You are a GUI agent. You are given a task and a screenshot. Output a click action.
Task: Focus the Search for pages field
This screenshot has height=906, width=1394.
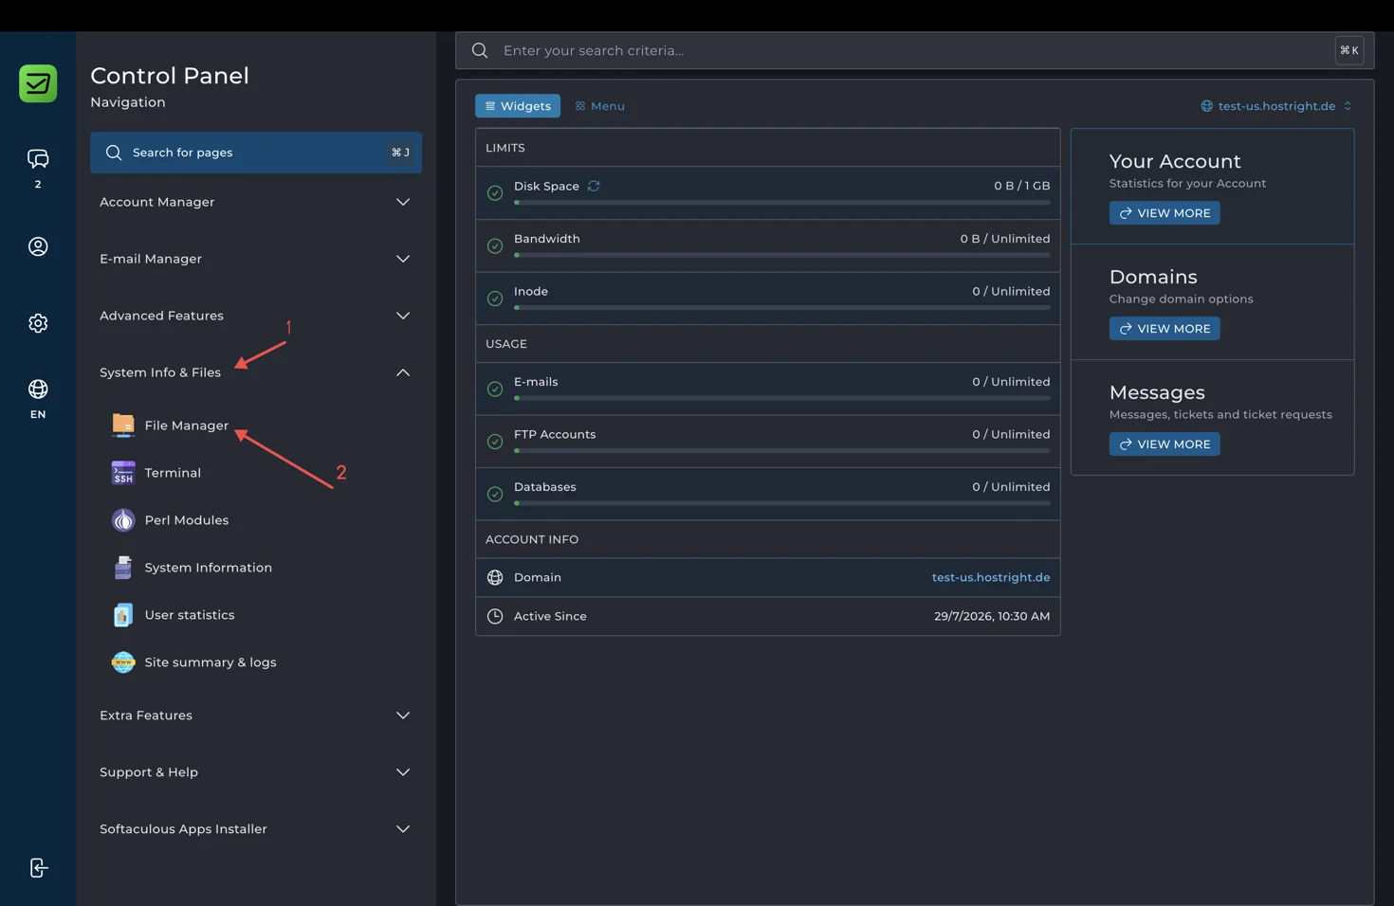(x=256, y=153)
